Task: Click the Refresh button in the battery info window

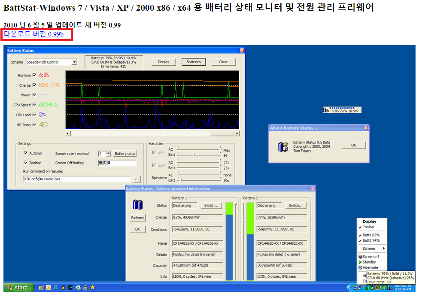Action: pyautogui.click(x=137, y=217)
